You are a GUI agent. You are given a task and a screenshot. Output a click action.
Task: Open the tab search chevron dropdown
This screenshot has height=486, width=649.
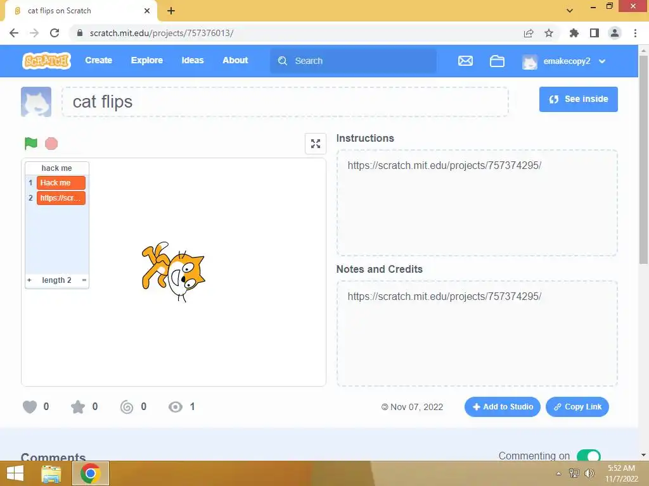(570, 11)
